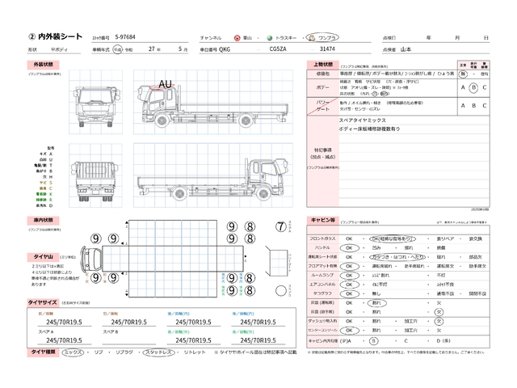Click リブラグ tire type option
The width and height of the screenshot is (517, 388).
124,352
